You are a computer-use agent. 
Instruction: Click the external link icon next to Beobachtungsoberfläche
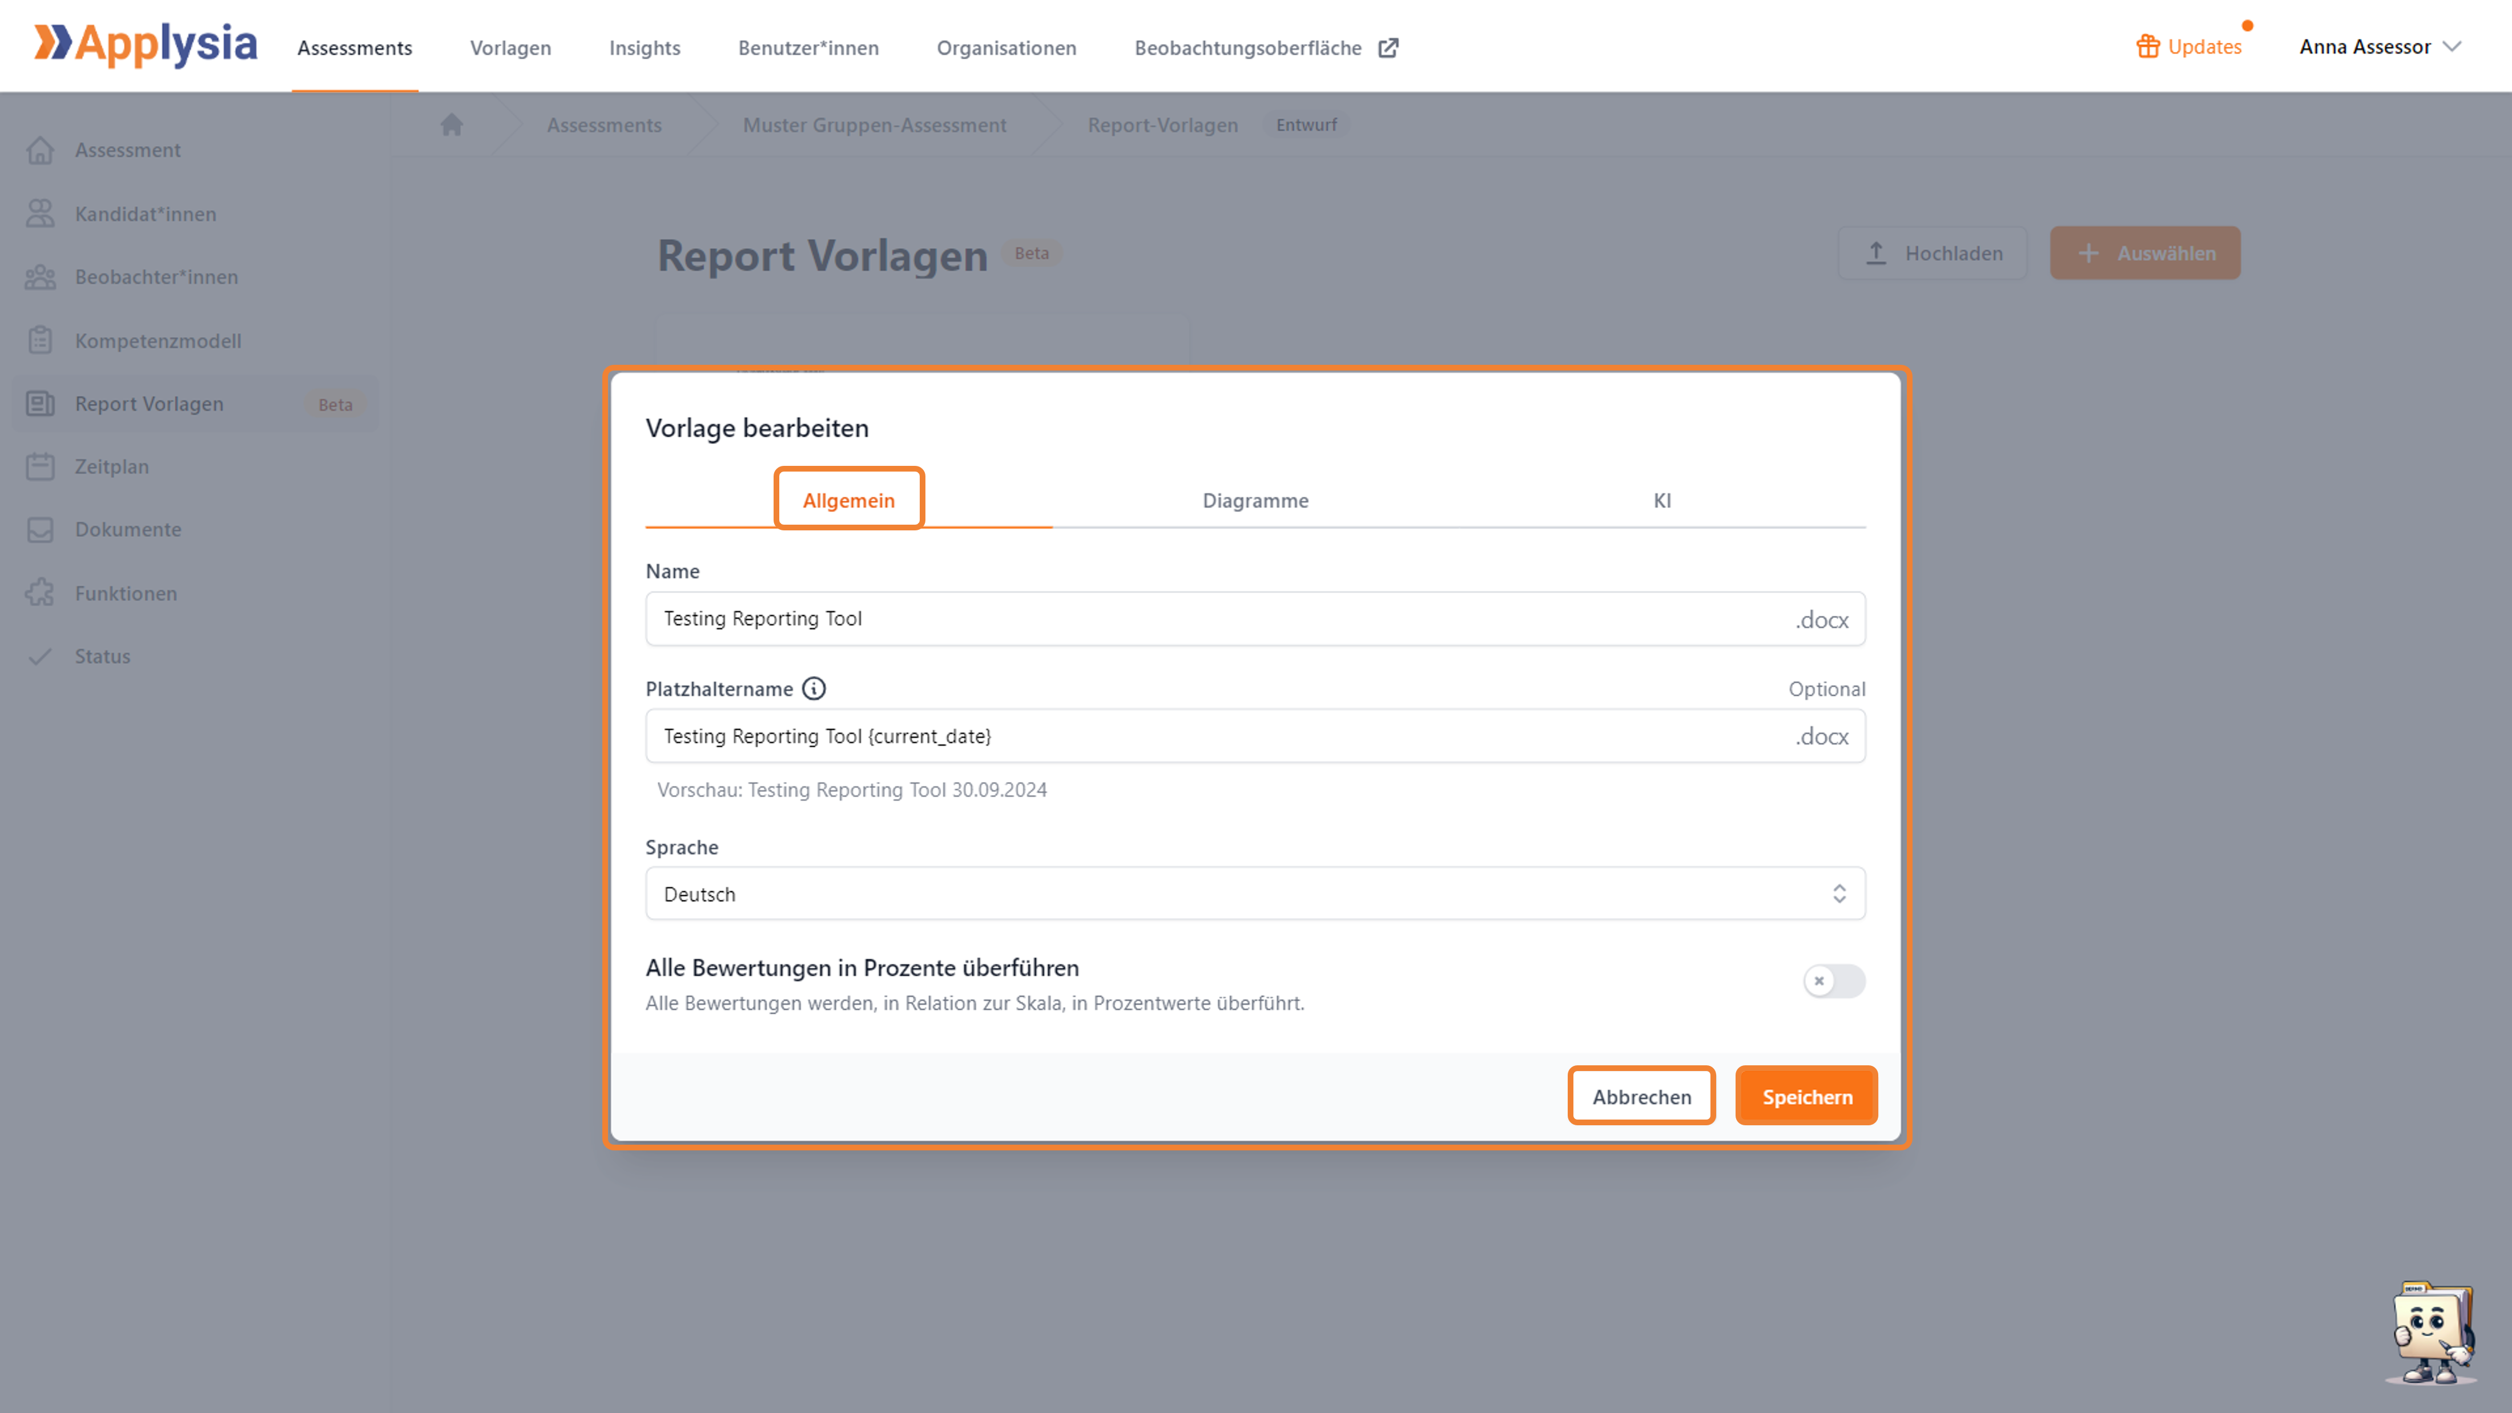(1388, 48)
